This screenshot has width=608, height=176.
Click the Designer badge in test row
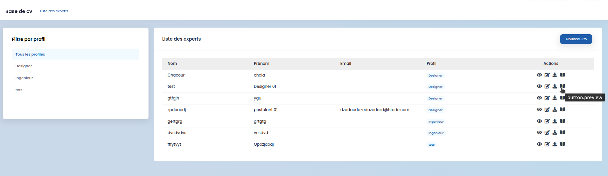[x=435, y=87]
